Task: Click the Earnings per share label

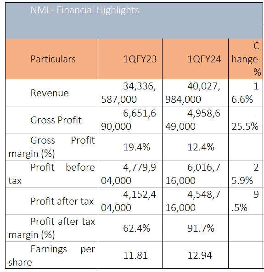Action: pos(51,255)
